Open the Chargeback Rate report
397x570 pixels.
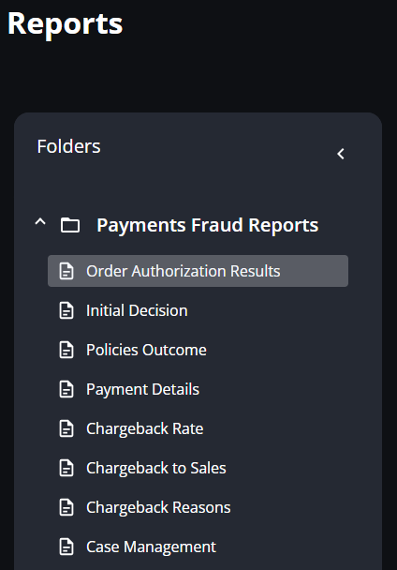click(144, 428)
